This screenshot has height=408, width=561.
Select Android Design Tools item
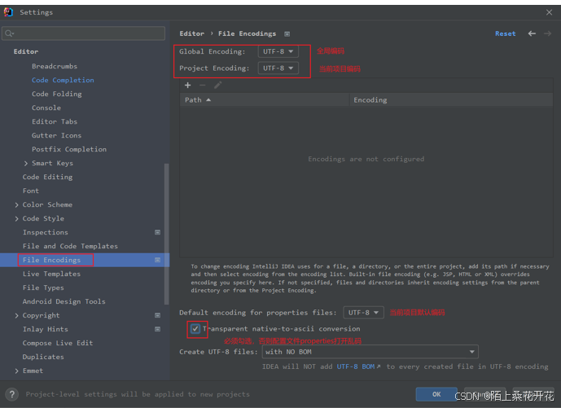coord(64,301)
